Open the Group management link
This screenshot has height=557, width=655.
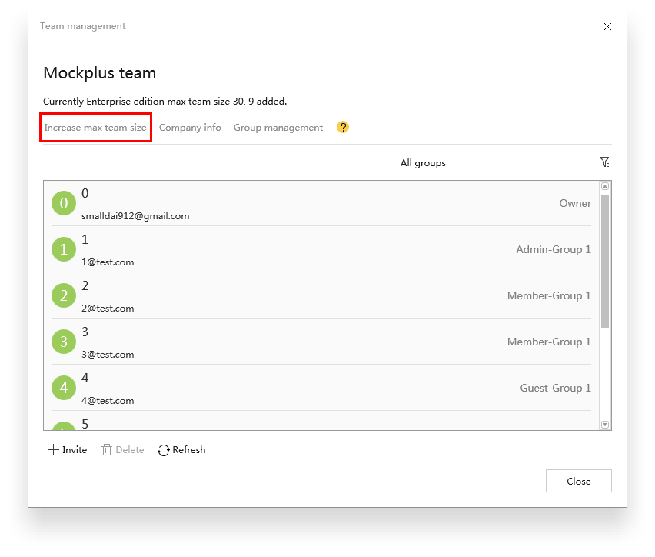[278, 128]
